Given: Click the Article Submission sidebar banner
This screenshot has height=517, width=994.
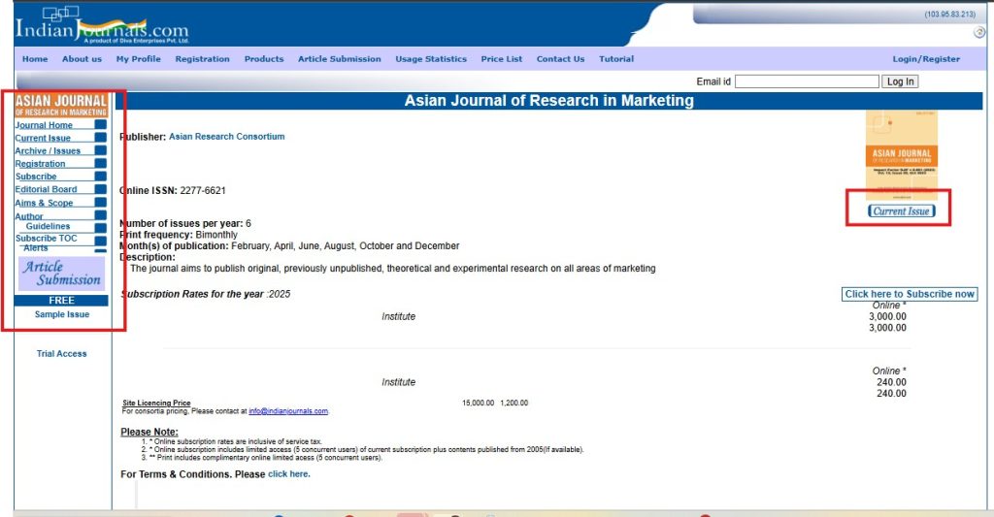Looking at the screenshot, I should (61, 274).
